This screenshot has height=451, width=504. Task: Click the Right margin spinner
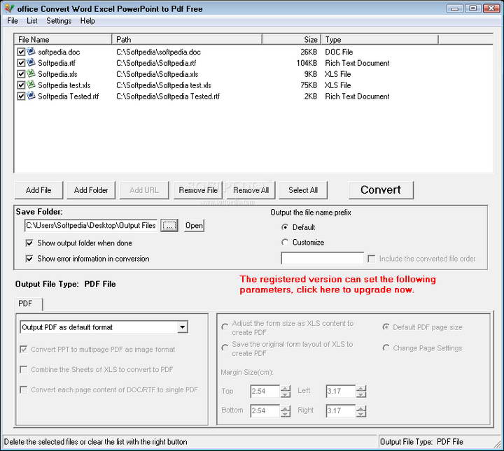pyautogui.click(x=361, y=411)
